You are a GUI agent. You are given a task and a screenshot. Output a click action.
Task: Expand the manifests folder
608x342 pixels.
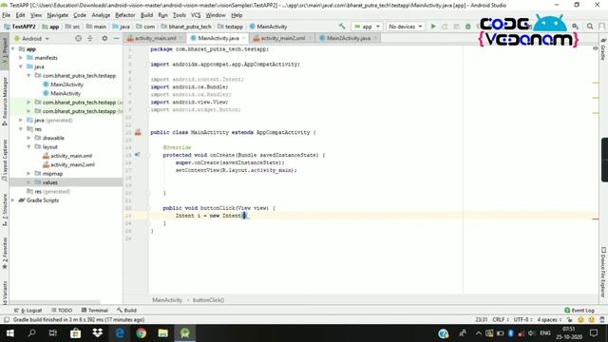click(21, 57)
